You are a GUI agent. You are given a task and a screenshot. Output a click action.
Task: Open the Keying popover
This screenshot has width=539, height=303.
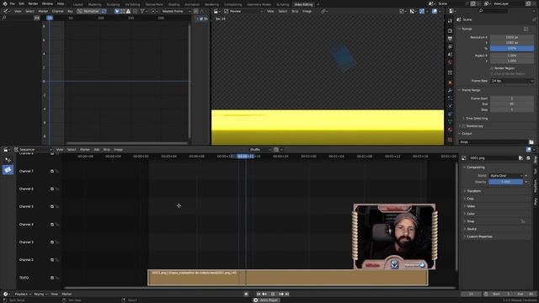tap(40, 294)
